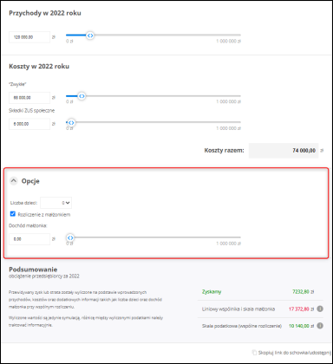Click the Dochód małżonka slider handle

pyautogui.click(x=70, y=237)
